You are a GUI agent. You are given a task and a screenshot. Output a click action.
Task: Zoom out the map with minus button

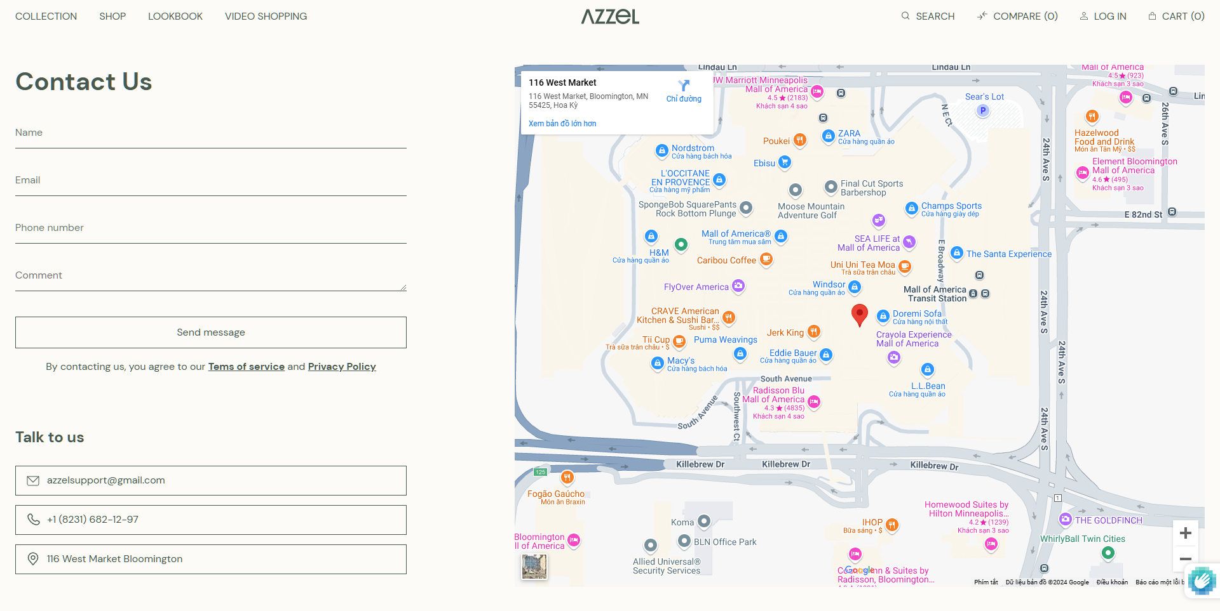1186,559
